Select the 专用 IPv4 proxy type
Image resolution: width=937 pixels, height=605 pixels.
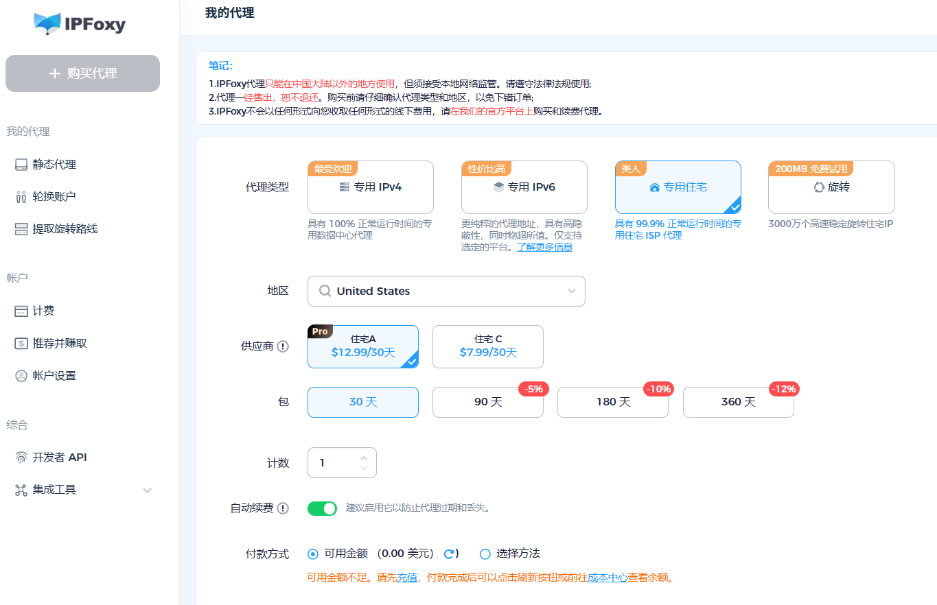[x=371, y=187]
